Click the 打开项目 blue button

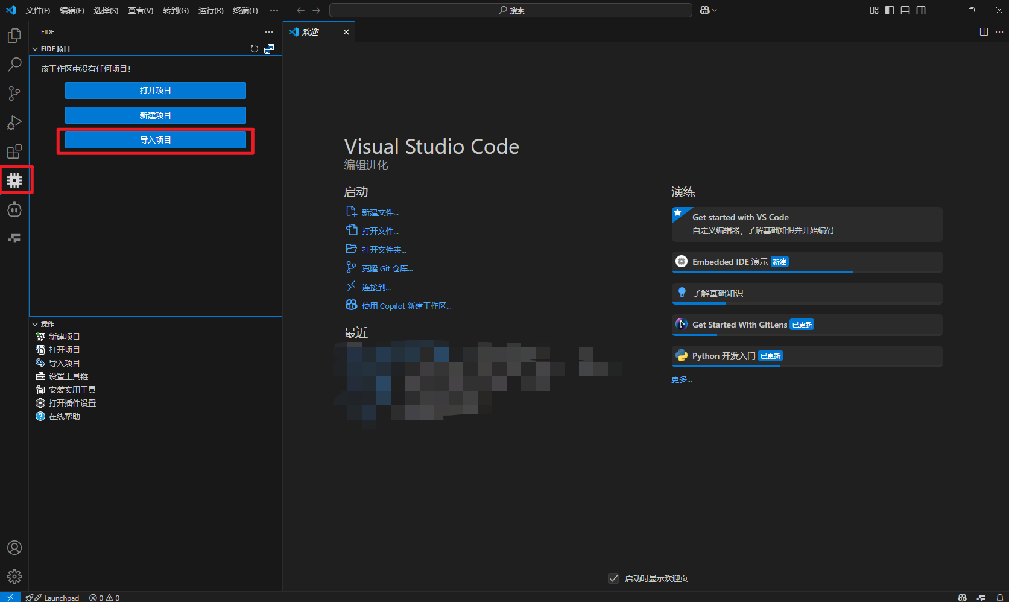point(156,90)
